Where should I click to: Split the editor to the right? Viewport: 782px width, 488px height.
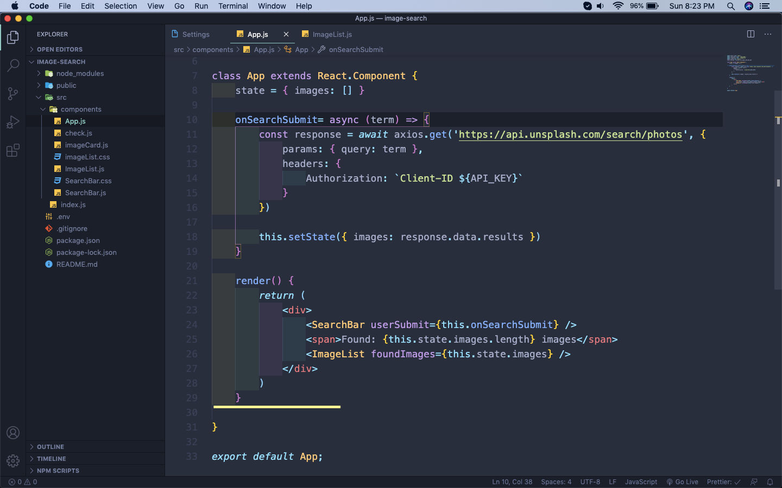[x=751, y=34]
